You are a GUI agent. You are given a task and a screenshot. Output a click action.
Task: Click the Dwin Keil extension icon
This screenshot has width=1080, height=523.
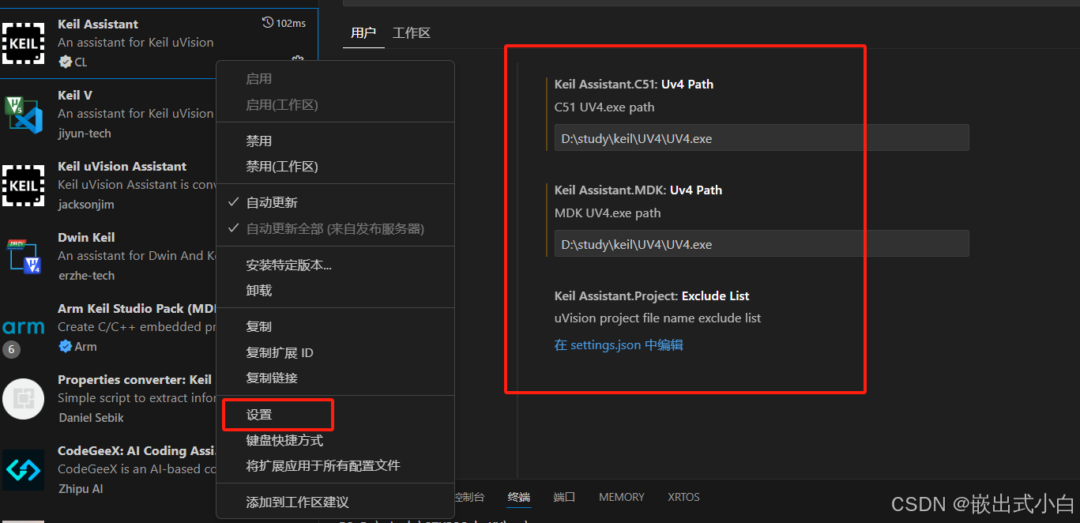point(23,256)
